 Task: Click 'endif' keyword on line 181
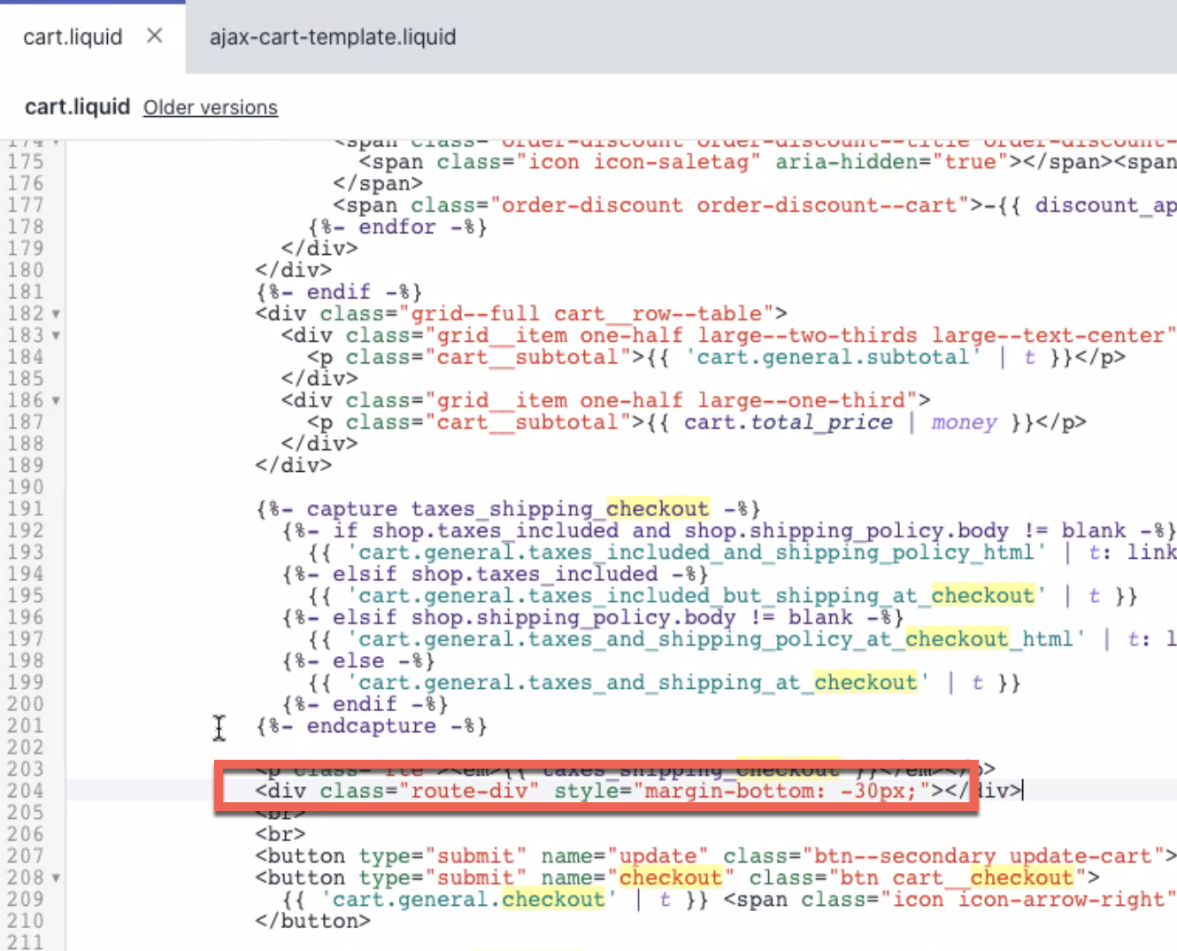click(339, 292)
